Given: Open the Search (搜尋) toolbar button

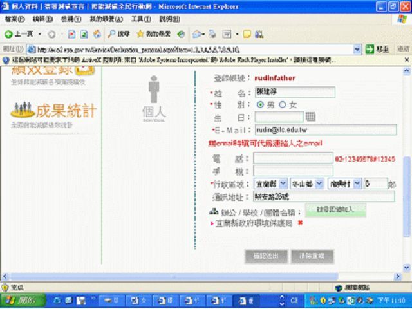Looking at the screenshot, I should point(118,33).
